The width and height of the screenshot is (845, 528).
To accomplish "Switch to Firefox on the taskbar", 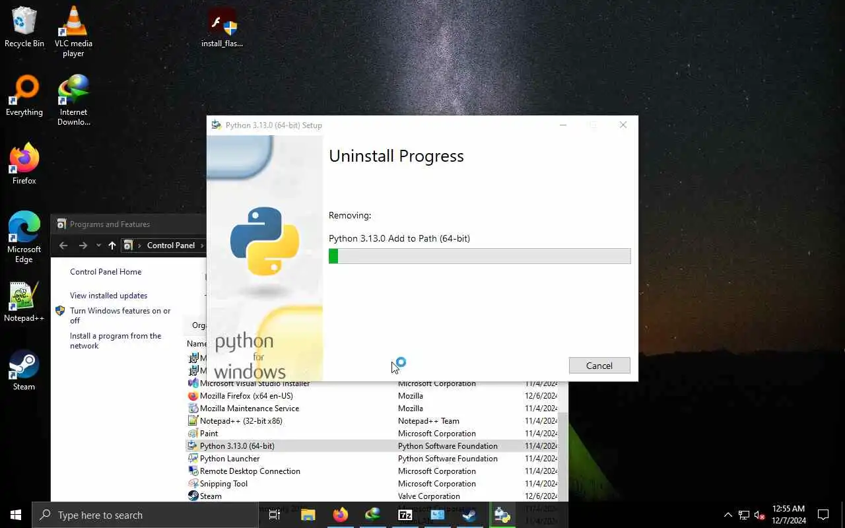I will point(340,515).
